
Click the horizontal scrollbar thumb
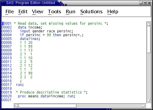coord(47,106)
